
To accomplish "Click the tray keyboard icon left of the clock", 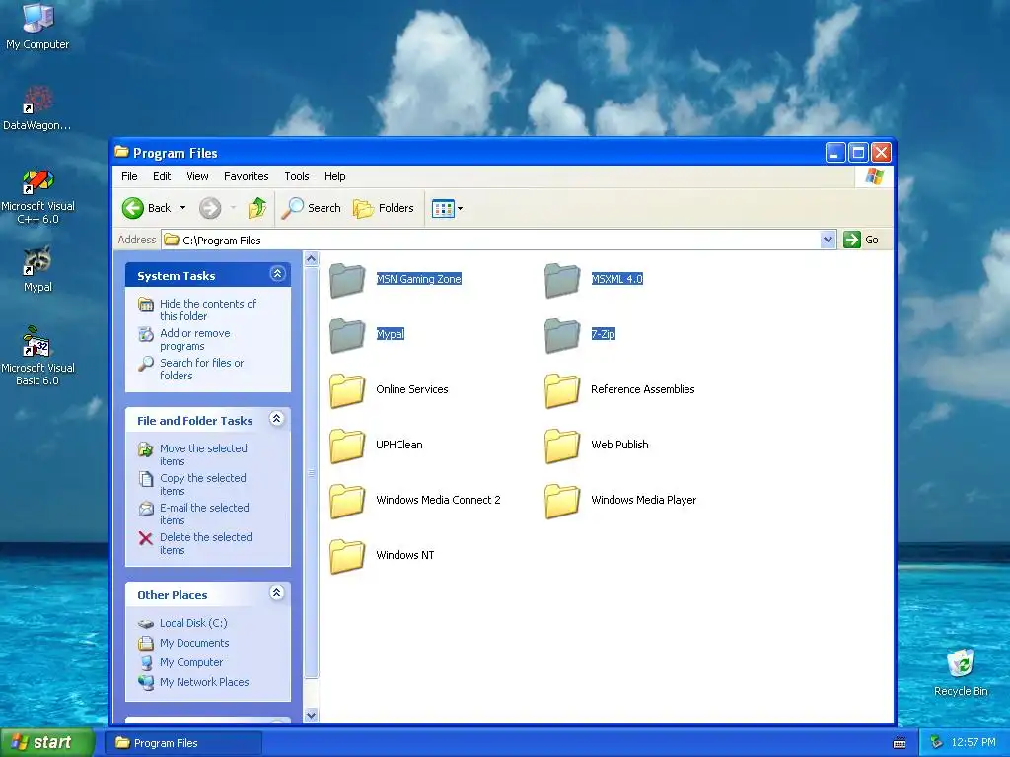I will [900, 743].
